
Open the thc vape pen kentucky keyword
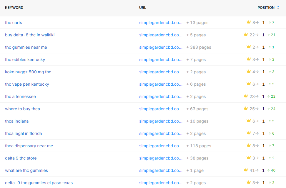27,84
